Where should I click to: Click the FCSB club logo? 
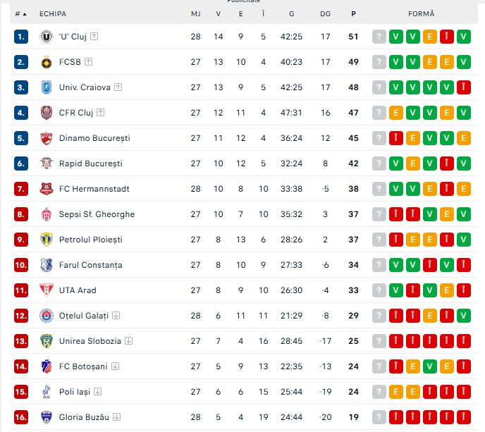(x=47, y=62)
